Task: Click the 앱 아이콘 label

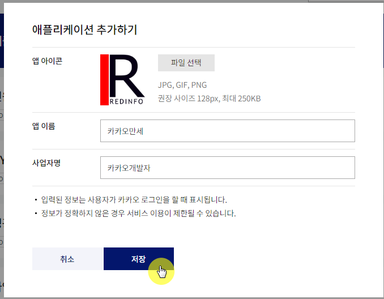Action: pos(47,61)
